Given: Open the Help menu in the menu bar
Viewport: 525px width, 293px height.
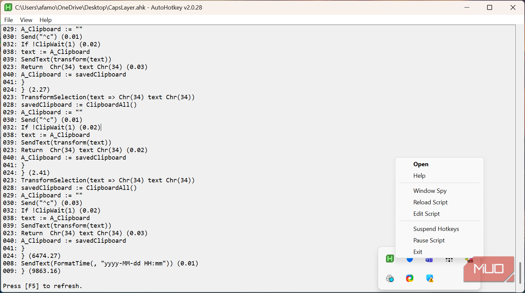Looking at the screenshot, I should tap(45, 20).
